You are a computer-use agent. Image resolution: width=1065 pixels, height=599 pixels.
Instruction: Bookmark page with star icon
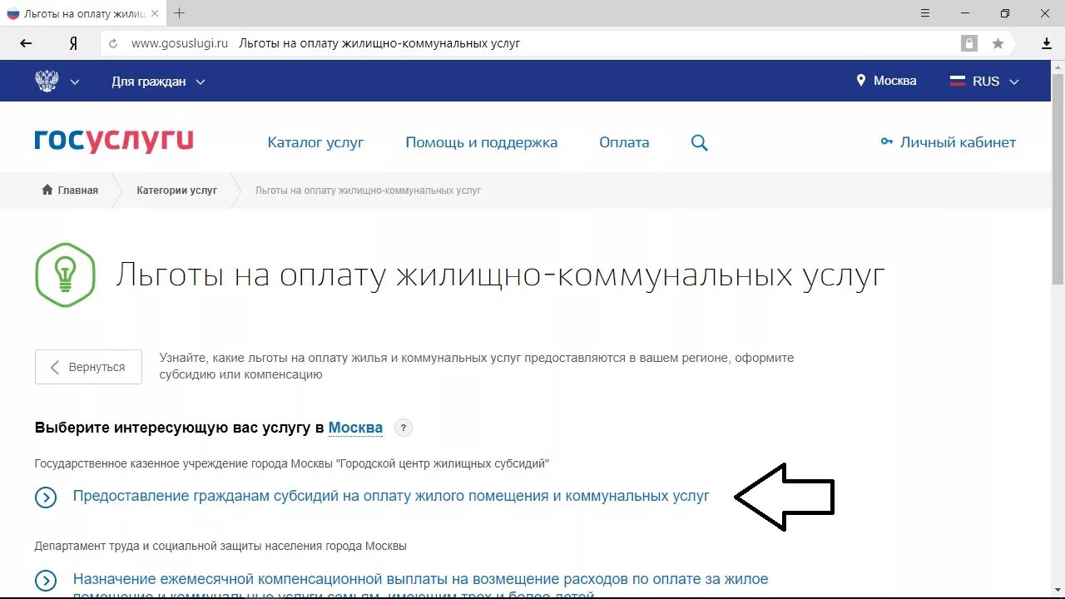click(x=998, y=43)
